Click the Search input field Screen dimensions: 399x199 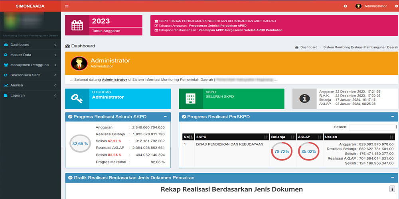click(371, 127)
